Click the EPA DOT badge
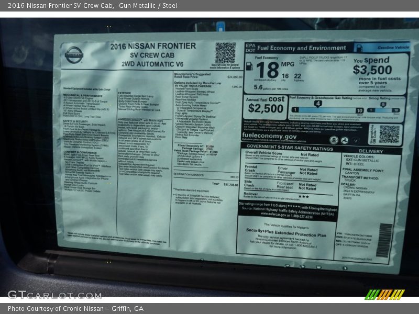Image resolution: width=419 pixels, height=314 pixels. pos(250,48)
